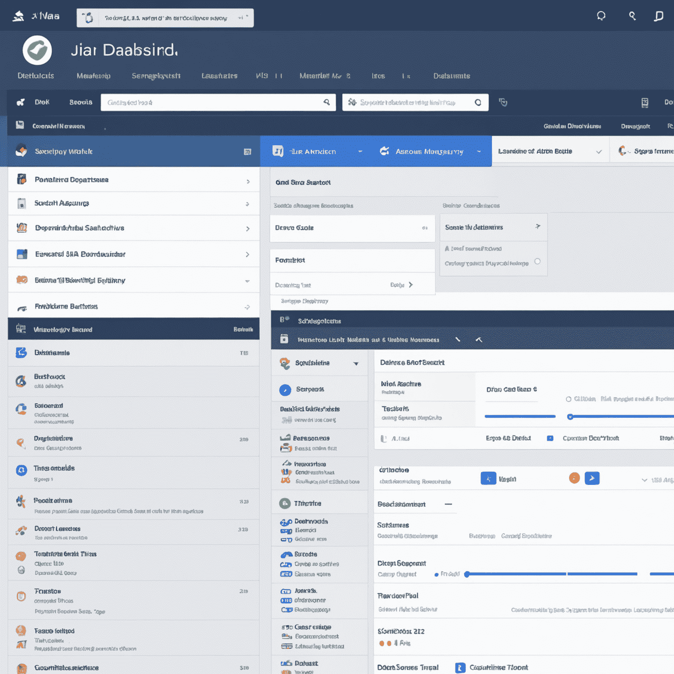Image resolution: width=674 pixels, height=674 pixels.
Task: Select the 'Cllldan' radio button
Action: click(x=569, y=399)
